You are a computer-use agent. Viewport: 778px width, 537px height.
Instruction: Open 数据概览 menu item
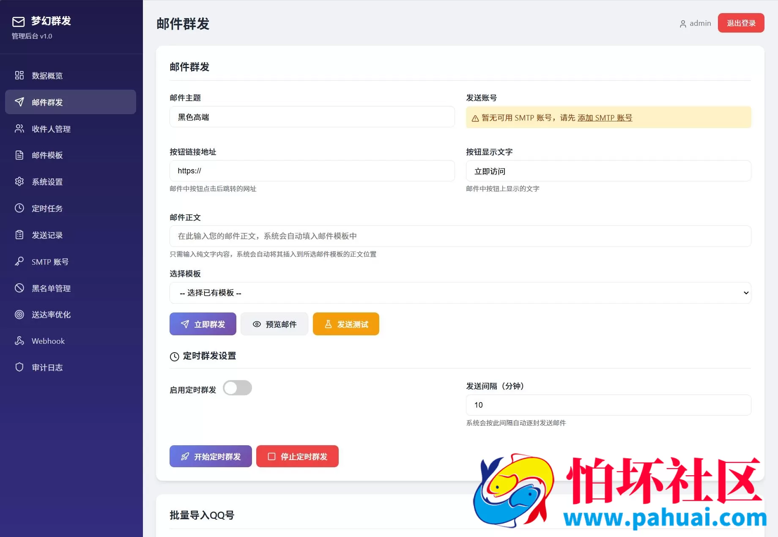coord(71,75)
